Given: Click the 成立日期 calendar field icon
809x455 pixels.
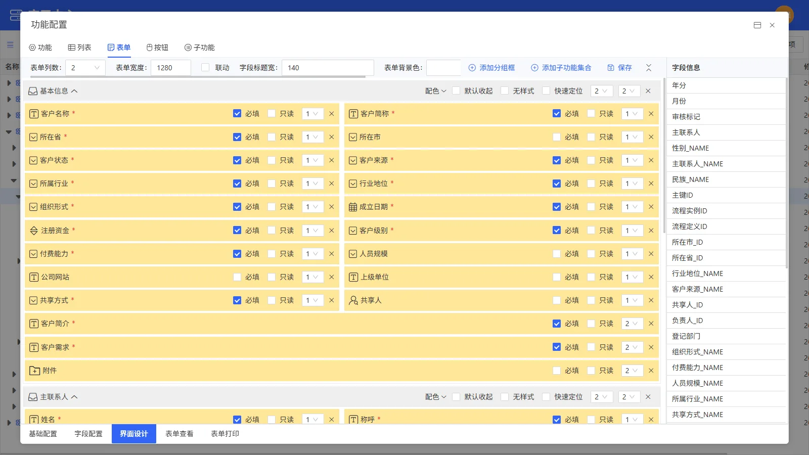Looking at the screenshot, I should point(353,207).
